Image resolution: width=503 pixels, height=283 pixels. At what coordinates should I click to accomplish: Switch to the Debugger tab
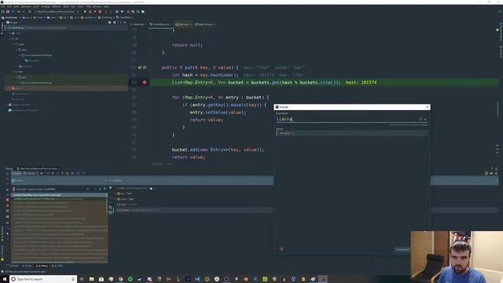[x=17, y=173]
